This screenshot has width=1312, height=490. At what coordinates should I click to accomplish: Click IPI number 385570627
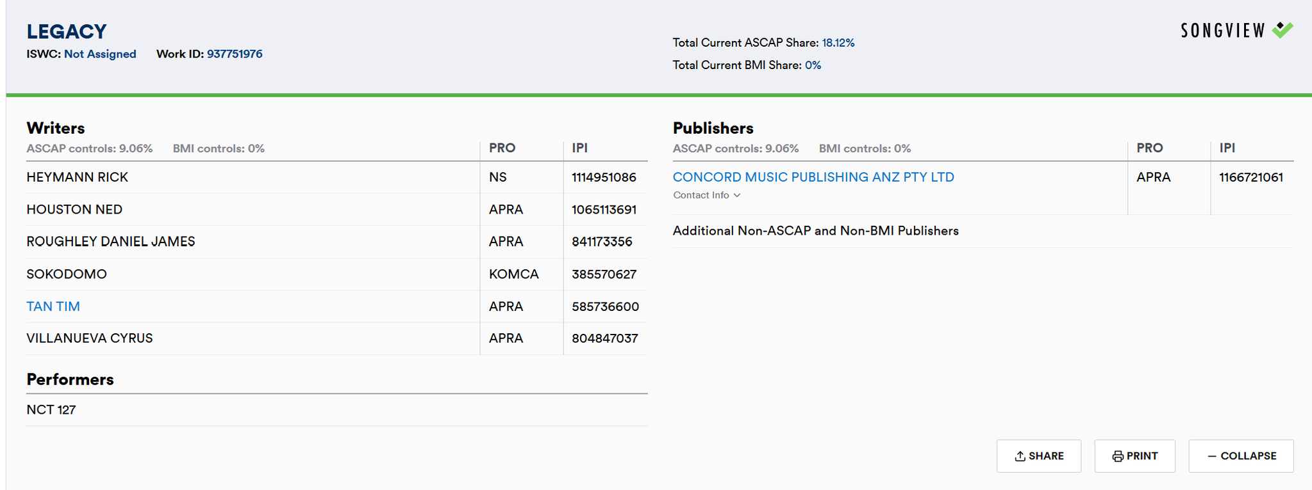604,274
